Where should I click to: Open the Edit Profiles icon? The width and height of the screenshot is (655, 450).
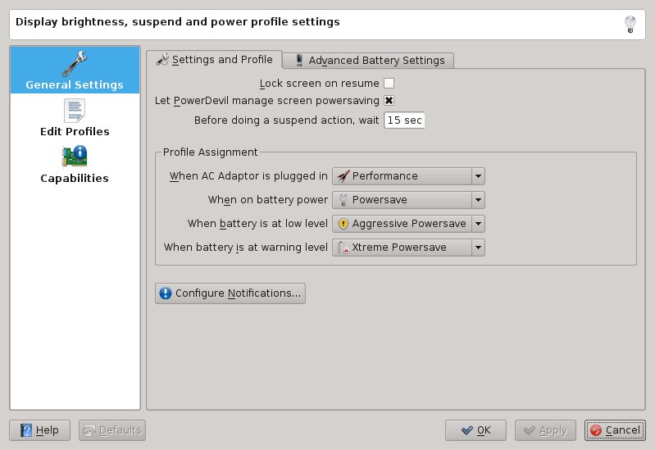click(75, 110)
